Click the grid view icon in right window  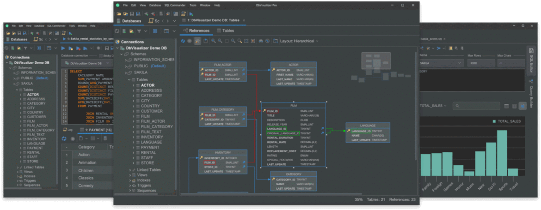506,106
